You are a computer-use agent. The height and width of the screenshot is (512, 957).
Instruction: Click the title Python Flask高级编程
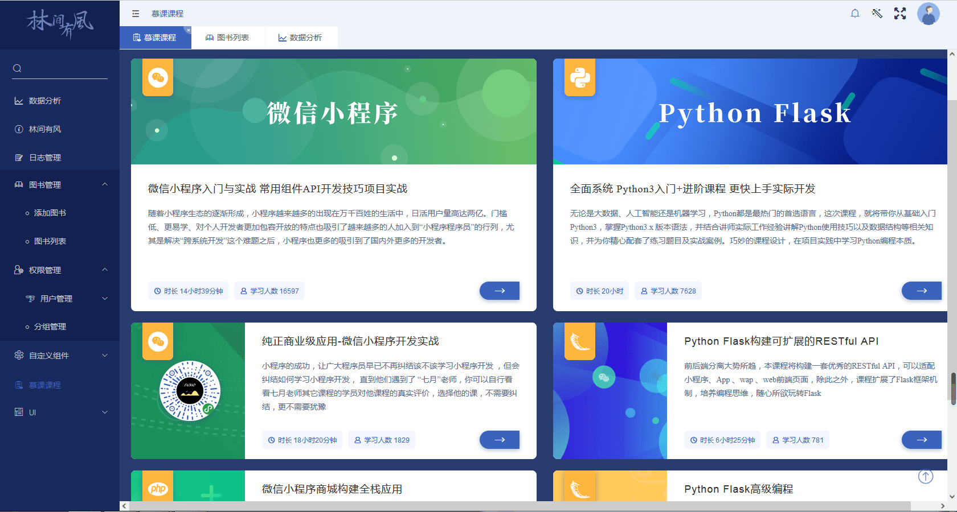739,489
